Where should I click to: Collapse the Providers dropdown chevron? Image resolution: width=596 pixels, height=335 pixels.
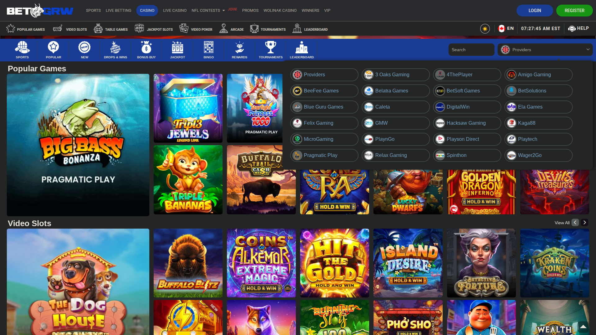(x=588, y=49)
